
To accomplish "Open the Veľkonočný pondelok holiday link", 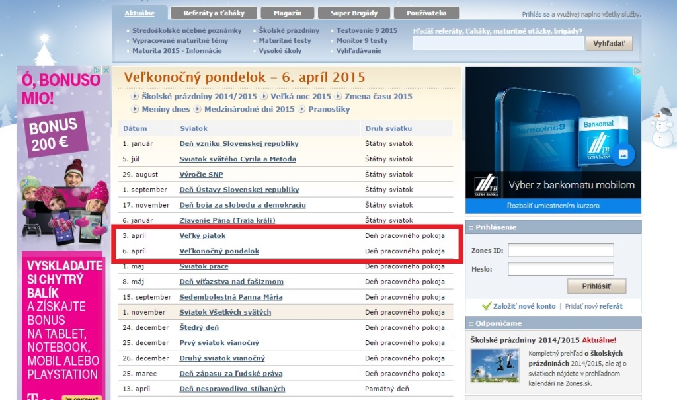I will (219, 251).
